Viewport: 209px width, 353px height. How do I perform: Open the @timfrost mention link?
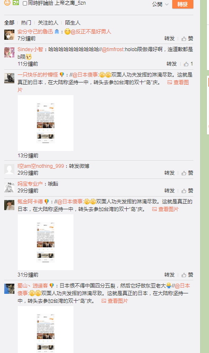coord(113,49)
